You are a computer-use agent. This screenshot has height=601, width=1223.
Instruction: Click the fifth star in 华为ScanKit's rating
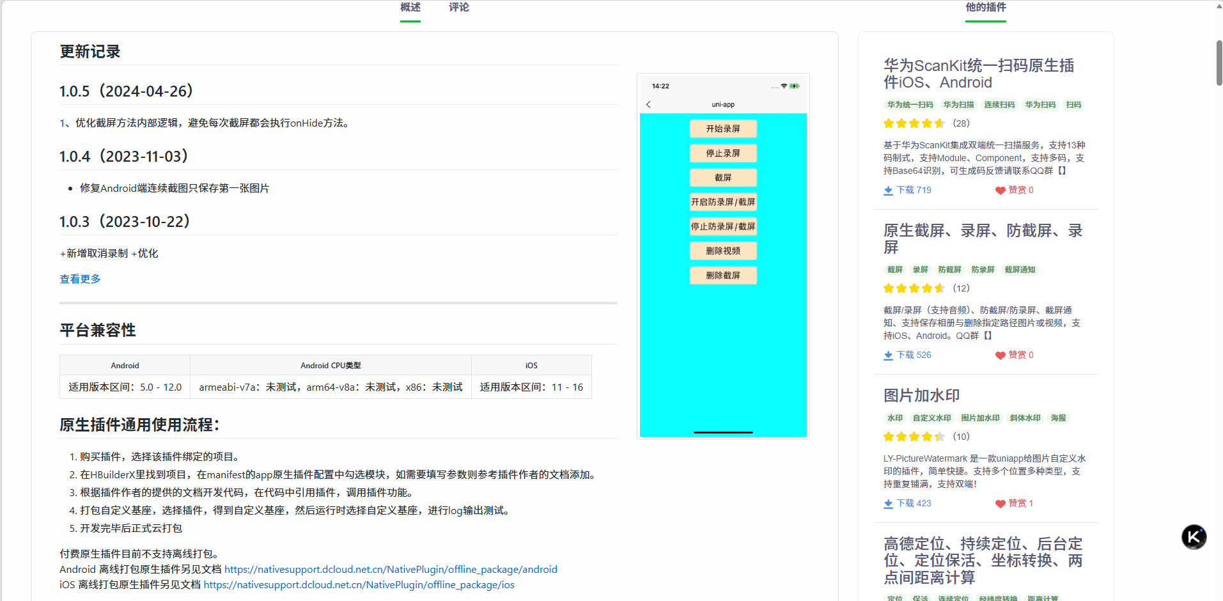click(x=940, y=123)
